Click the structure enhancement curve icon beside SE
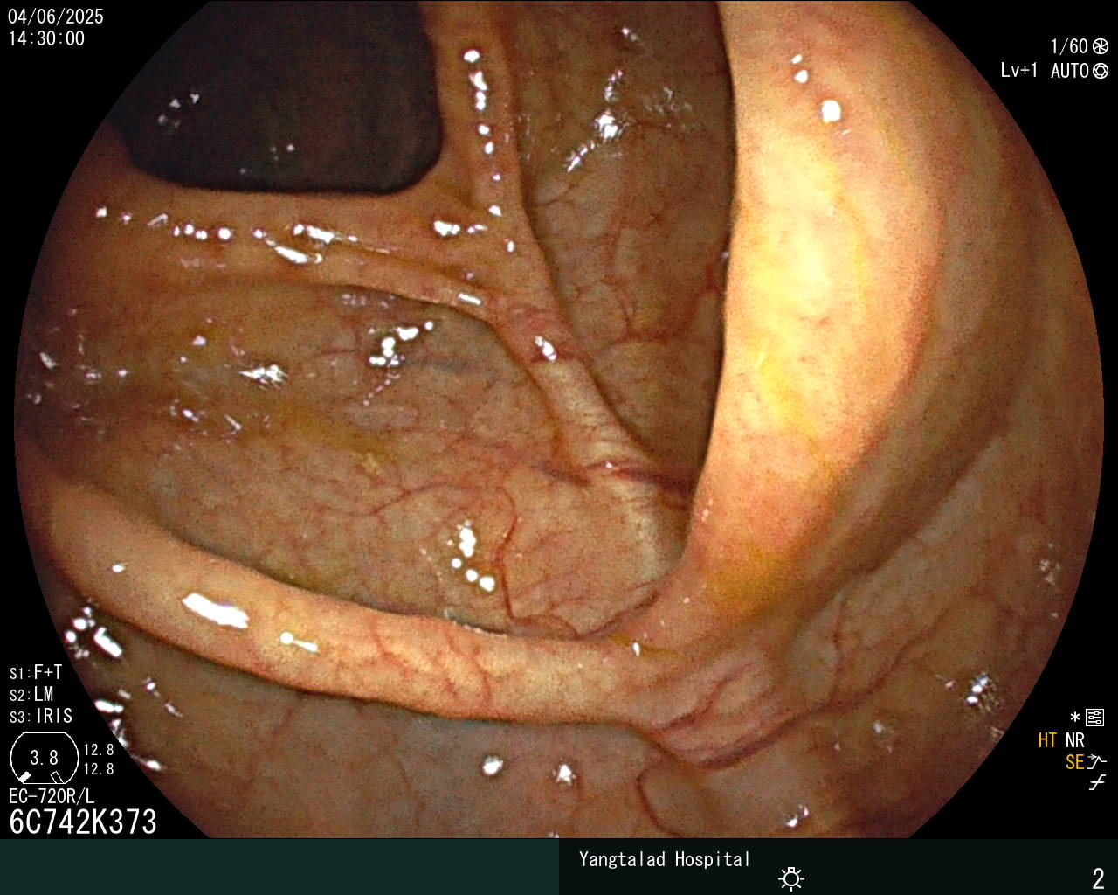 pos(1097,762)
